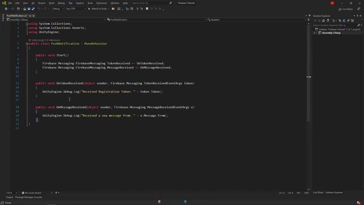Screen dimensions: 364x205
Task: Switch to the Live Share bottom tab
Action: (x=318, y=192)
